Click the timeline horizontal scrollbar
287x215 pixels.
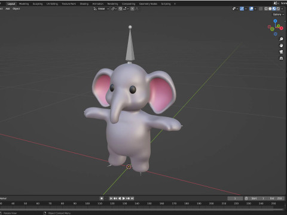tap(142, 210)
